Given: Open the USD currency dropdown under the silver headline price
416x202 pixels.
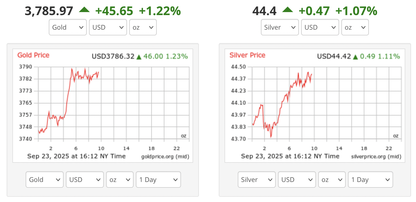Looking at the screenshot, I should coord(320,27).
